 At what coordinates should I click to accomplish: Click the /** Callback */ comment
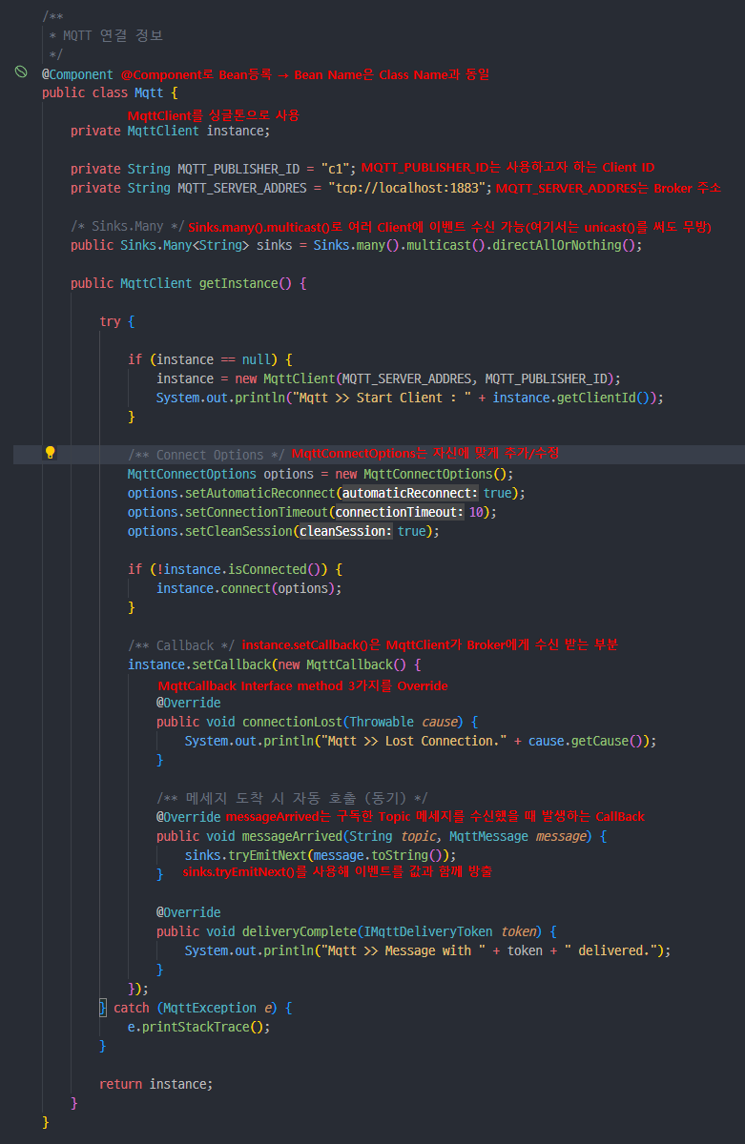tap(181, 645)
